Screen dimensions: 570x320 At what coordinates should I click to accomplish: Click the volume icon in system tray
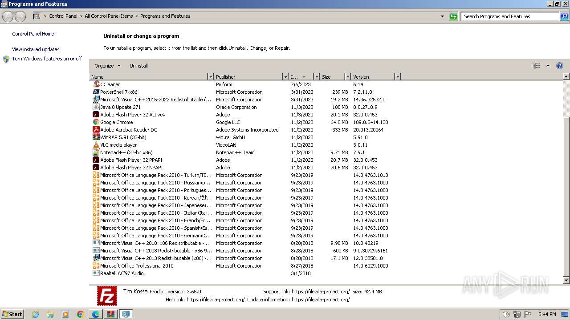click(x=506, y=314)
